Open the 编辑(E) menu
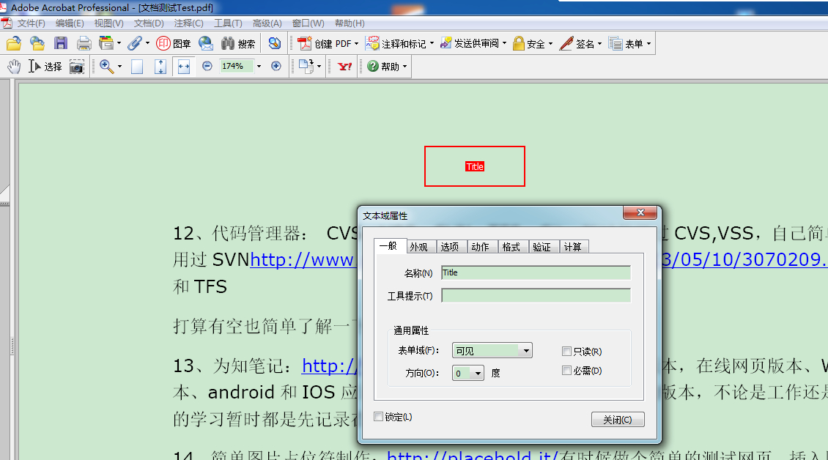 pyautogui.click(x=70, y=23)
